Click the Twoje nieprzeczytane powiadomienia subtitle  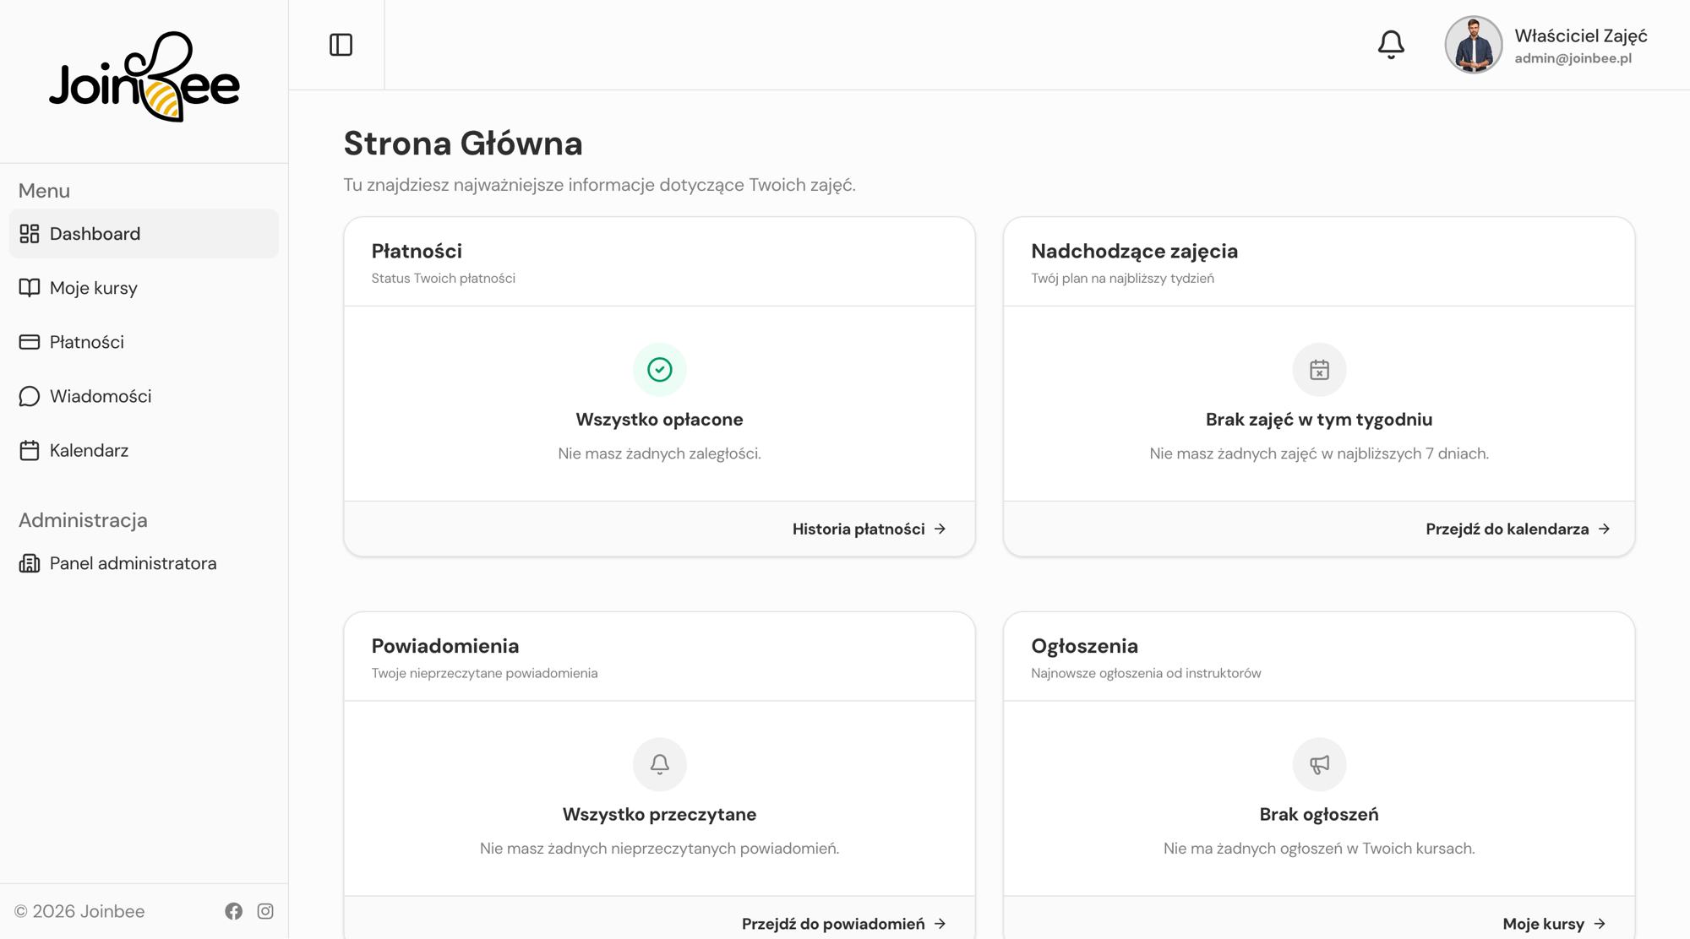[484, 673]
